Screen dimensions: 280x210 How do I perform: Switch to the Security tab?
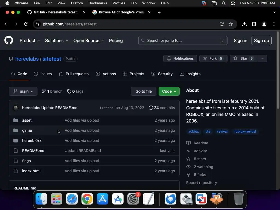(162, 74)
